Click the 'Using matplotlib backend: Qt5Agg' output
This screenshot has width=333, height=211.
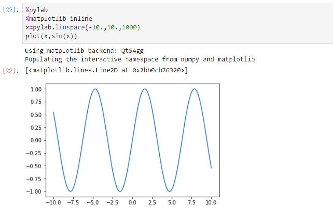coord(84,50)
